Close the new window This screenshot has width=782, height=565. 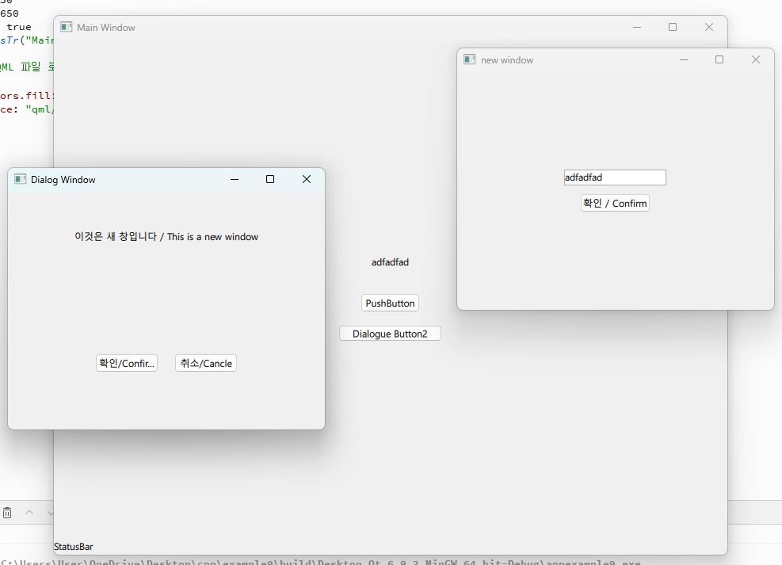click(756, 60)
